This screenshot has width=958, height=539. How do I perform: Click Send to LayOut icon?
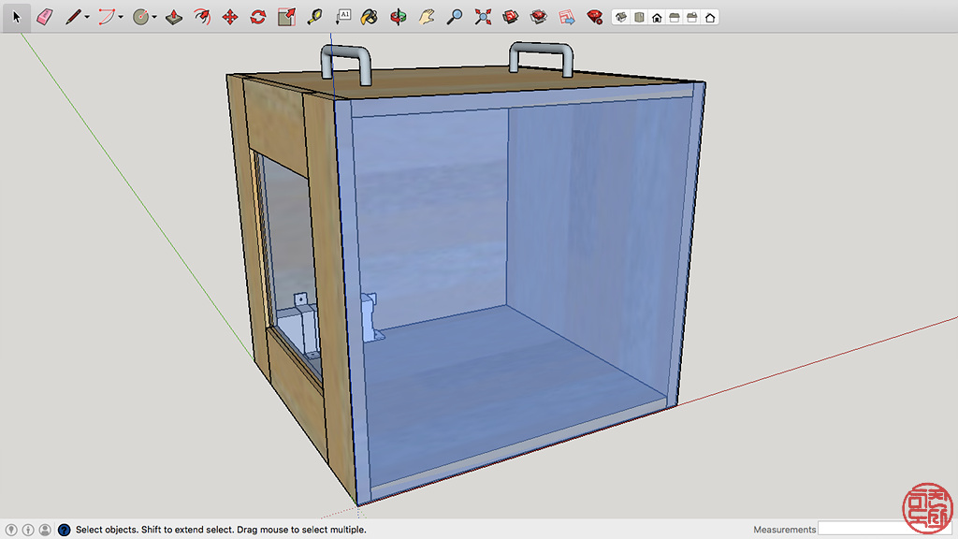coord(566,17)
